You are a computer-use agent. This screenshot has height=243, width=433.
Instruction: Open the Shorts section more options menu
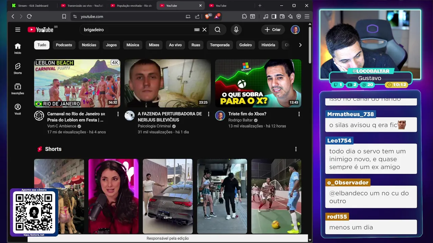pos(296,149)
